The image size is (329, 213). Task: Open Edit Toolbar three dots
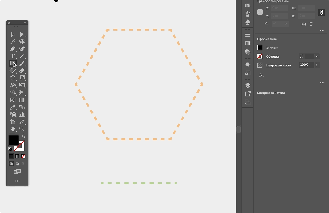(x=17, y=181)
